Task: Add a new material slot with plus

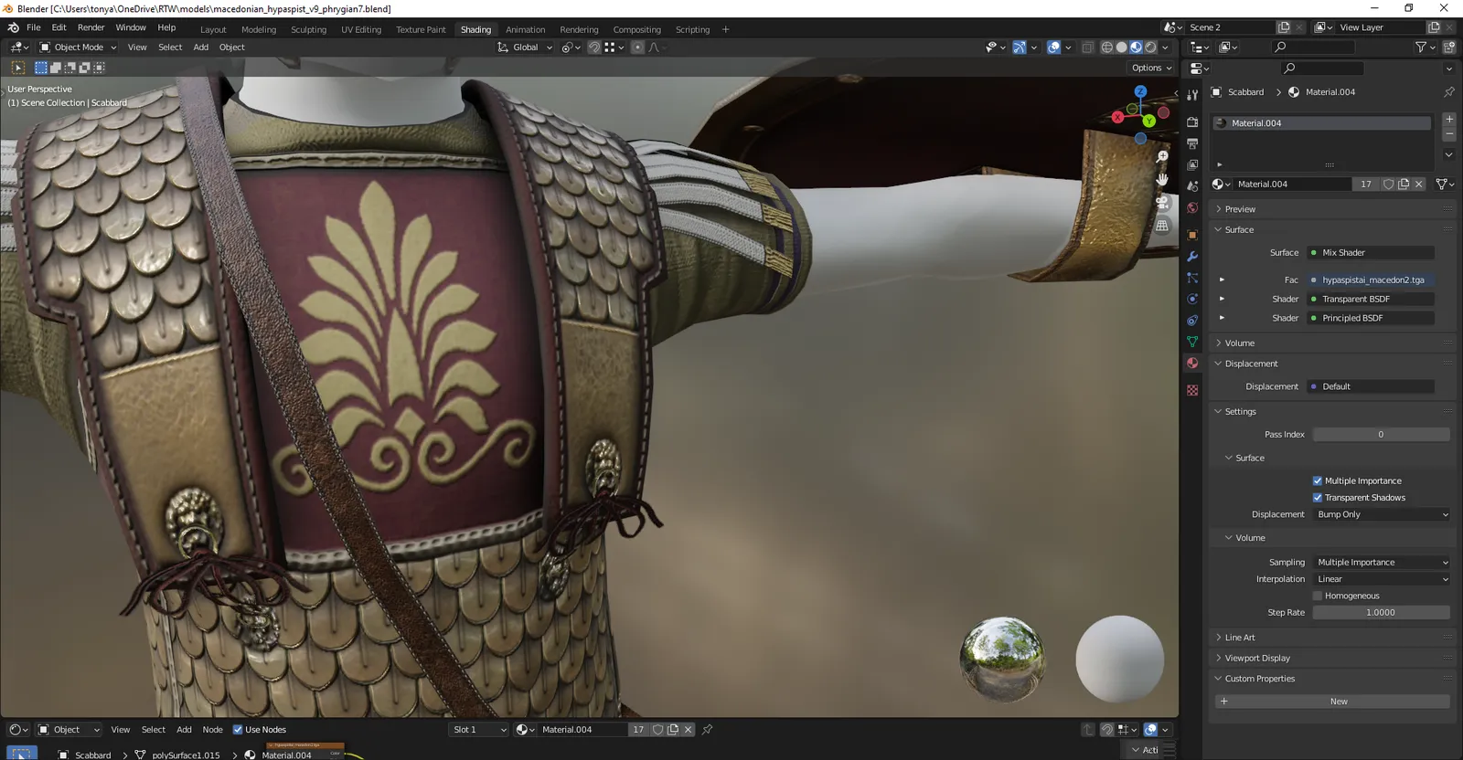Action: [1449, 119]
